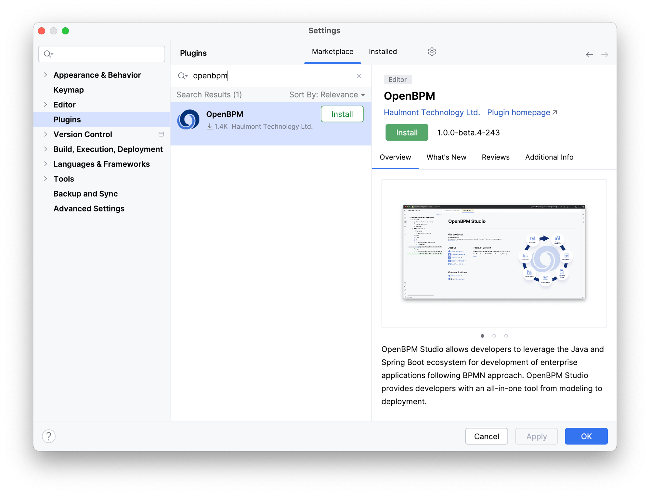Open the Additional Info tab
The width and height of the screenshot is (650, 495).
click(549, 157)
